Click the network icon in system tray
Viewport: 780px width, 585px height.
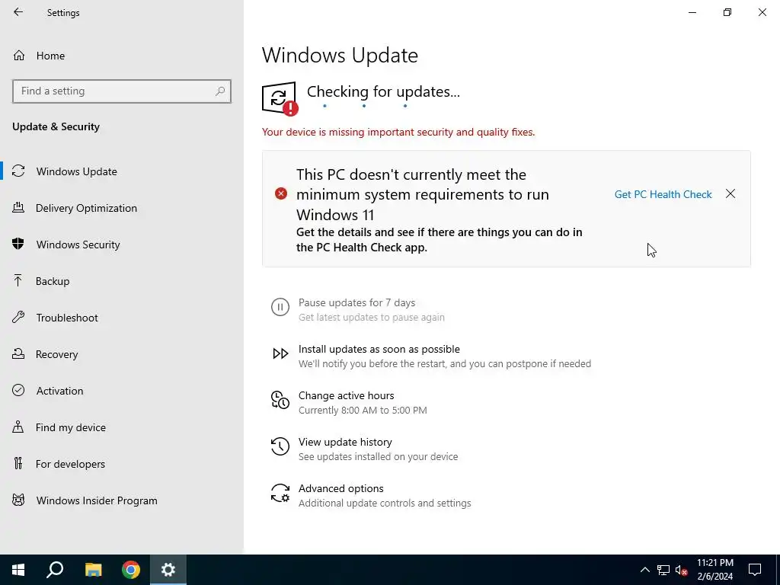[x=663, y=570]
